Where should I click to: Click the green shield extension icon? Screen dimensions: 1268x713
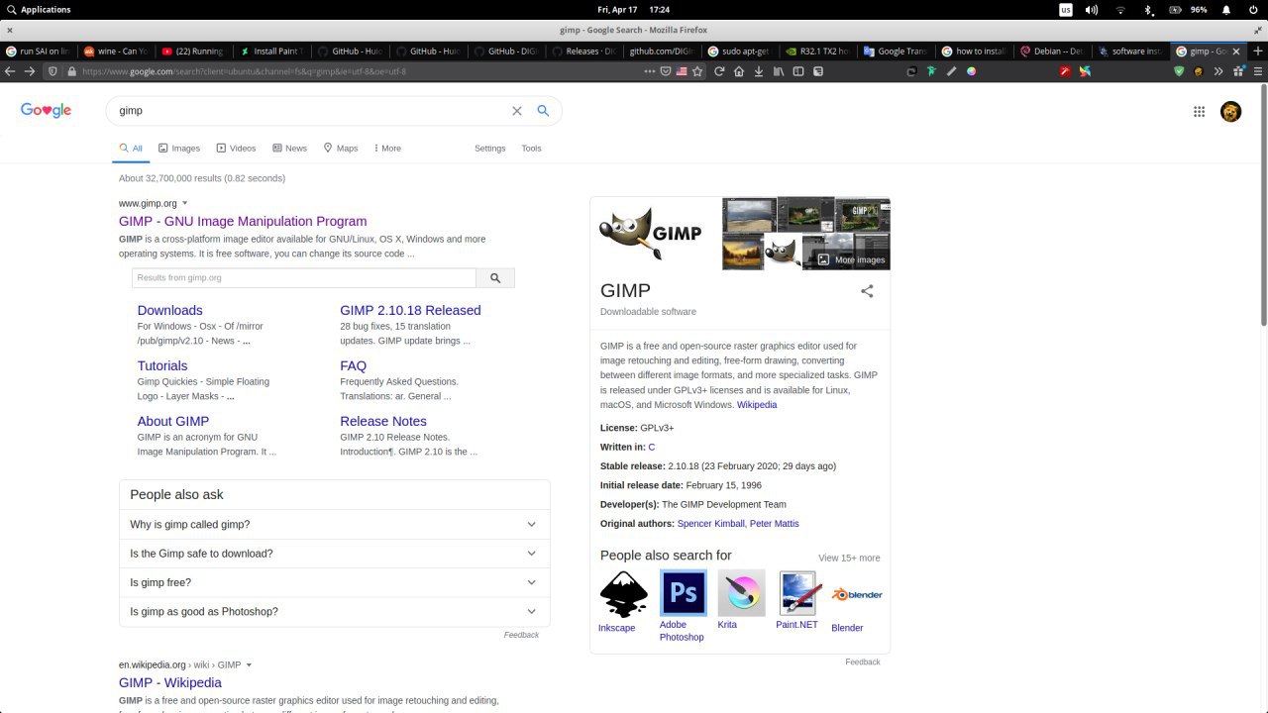coord(1179,71)
